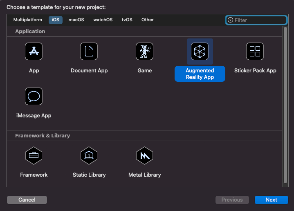Pick the Game template icon
The image size is (294, 211).
144,51
